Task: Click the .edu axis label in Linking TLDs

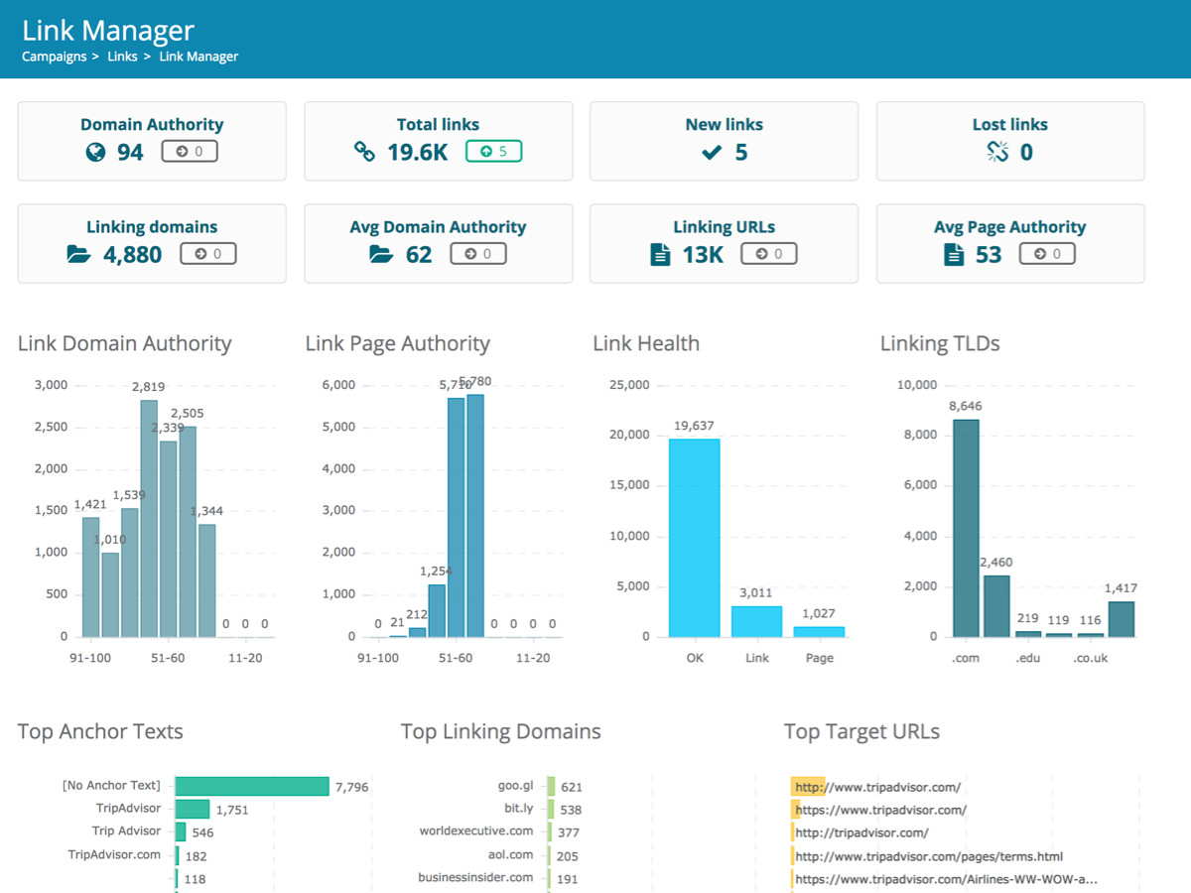Action: pyautogui.click(x=1027, y=658)
